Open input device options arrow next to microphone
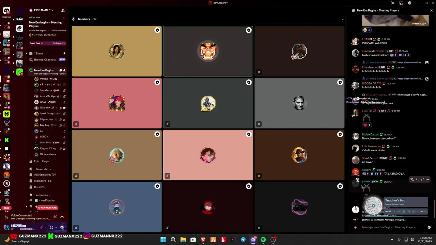The image size is (436, 245). (46, 227)
